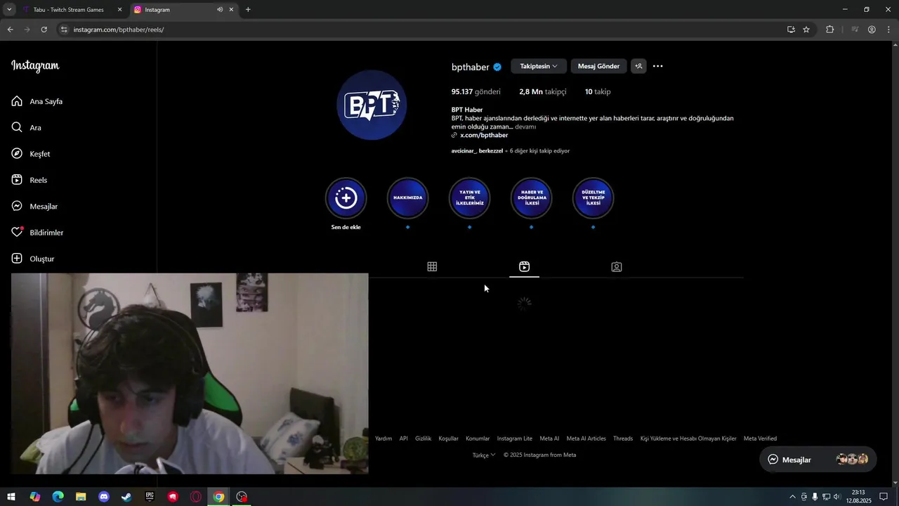Click the similar accounts suggestion icon button
The width and height of the screenshot is (899, 506).
click(x=638, y=66)
